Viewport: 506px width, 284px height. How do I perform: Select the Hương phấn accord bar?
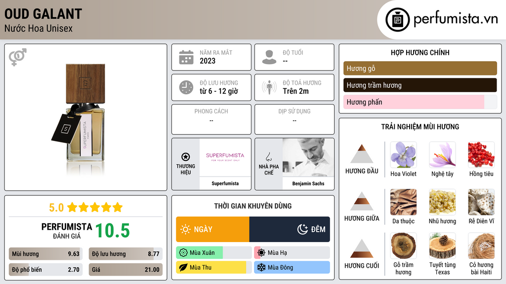420,102
